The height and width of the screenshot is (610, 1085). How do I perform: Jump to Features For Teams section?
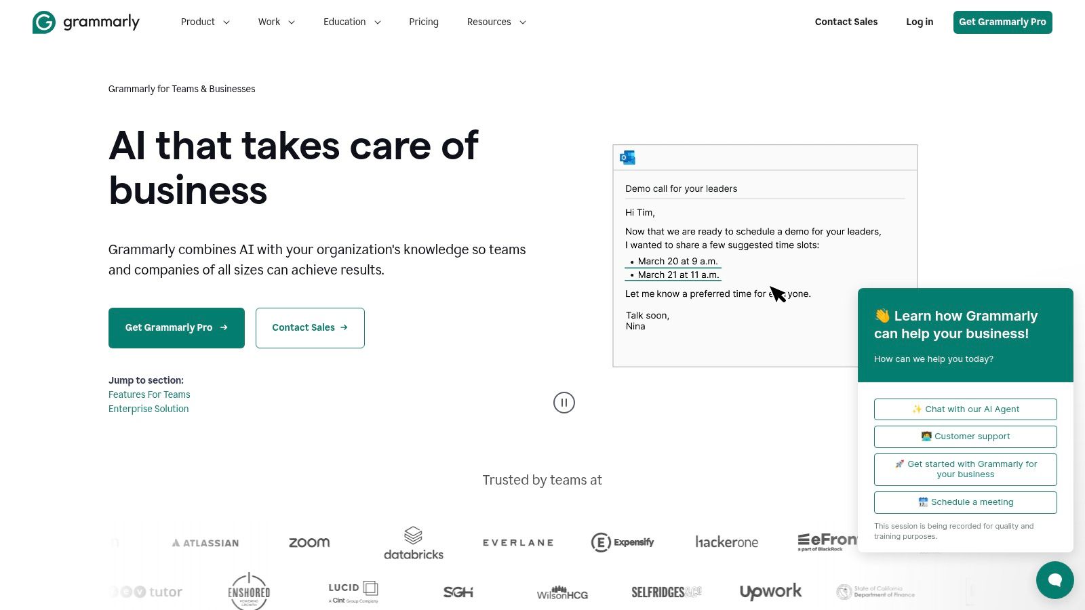[x=149, y=394]
